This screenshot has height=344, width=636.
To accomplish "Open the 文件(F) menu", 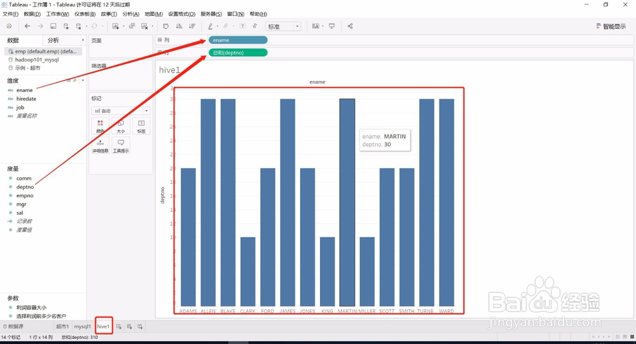I will coord(11,14).
